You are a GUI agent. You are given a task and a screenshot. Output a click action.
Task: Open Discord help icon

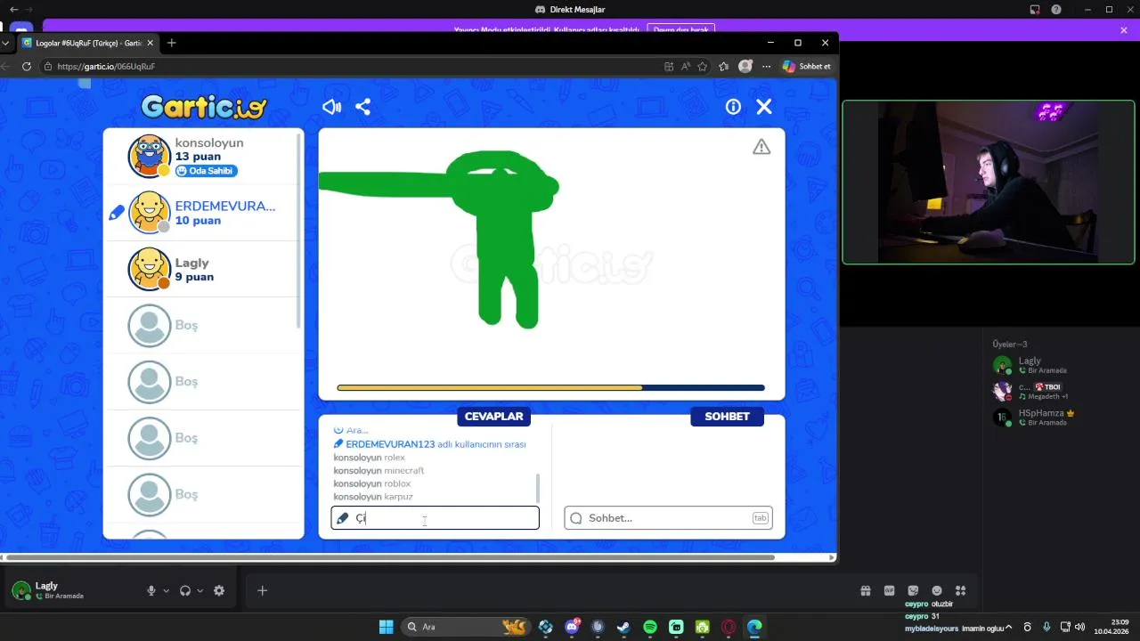[x=1055, y=10]
